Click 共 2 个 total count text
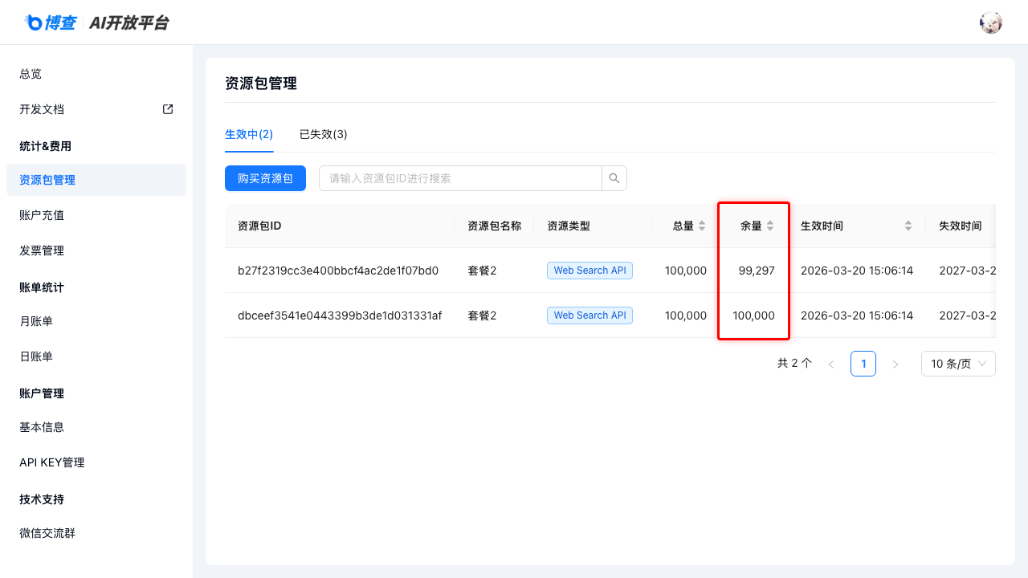The width and height of the screenshot is (1028, 578). tap(794, 364)
